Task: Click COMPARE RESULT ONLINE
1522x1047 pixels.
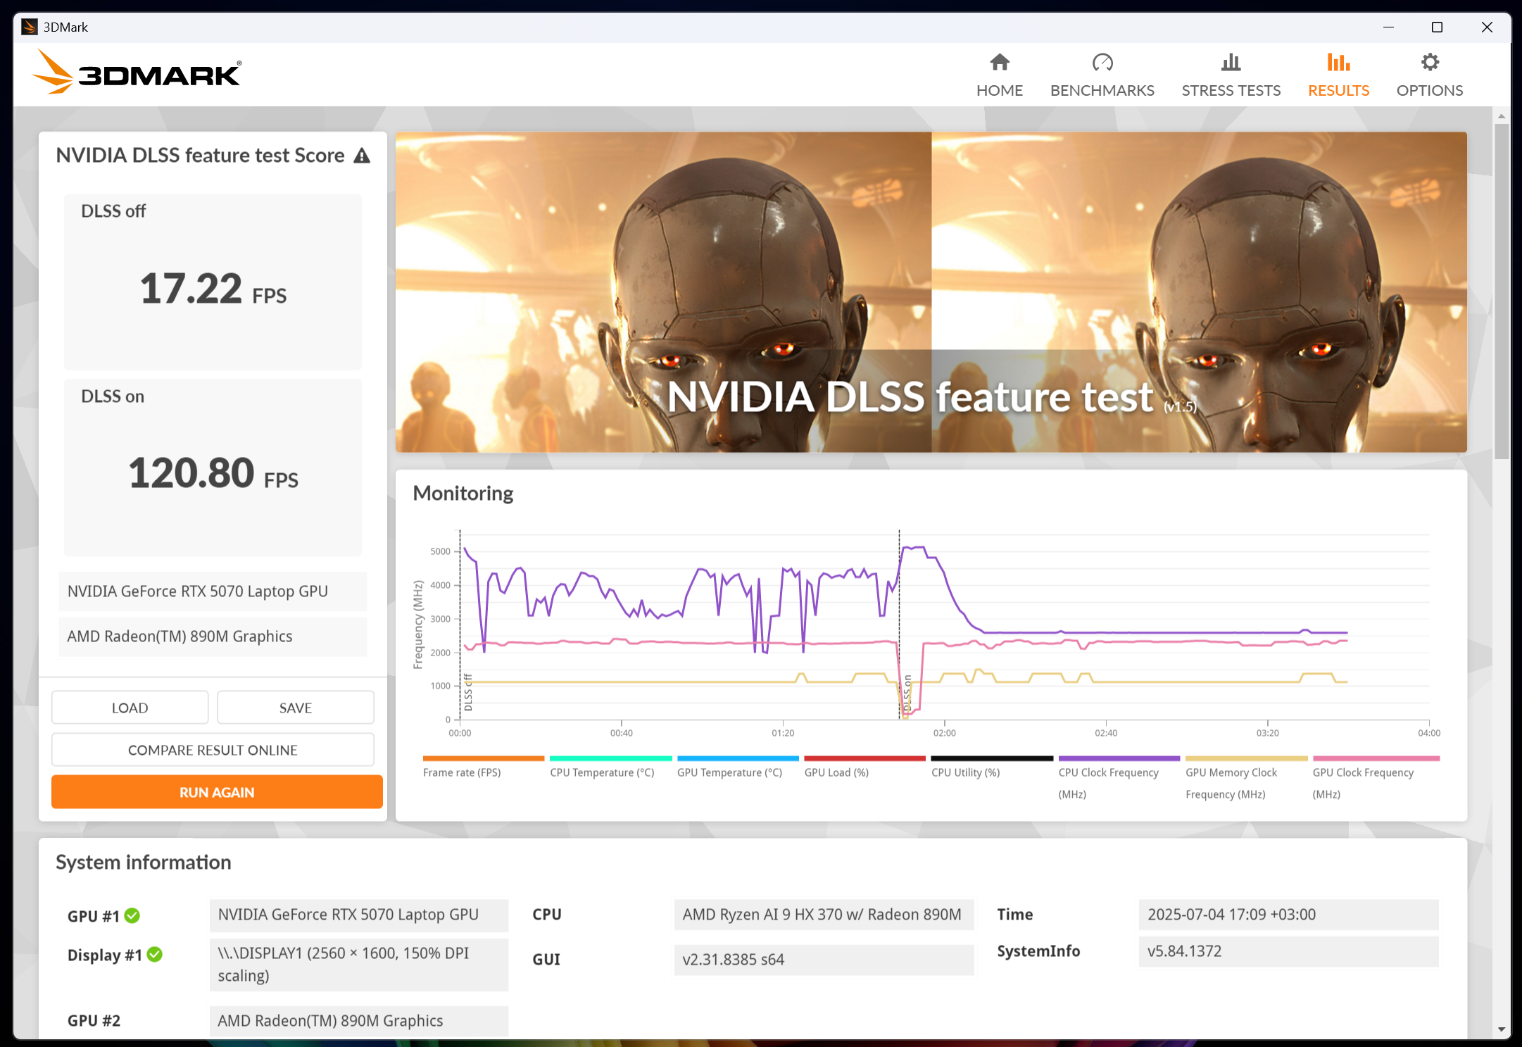Action: click(x=213, y=750)
